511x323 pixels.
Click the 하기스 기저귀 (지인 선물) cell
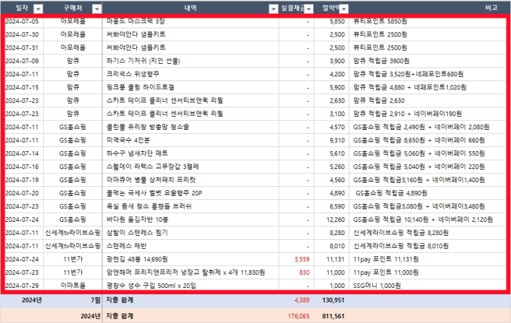(143, 61)
